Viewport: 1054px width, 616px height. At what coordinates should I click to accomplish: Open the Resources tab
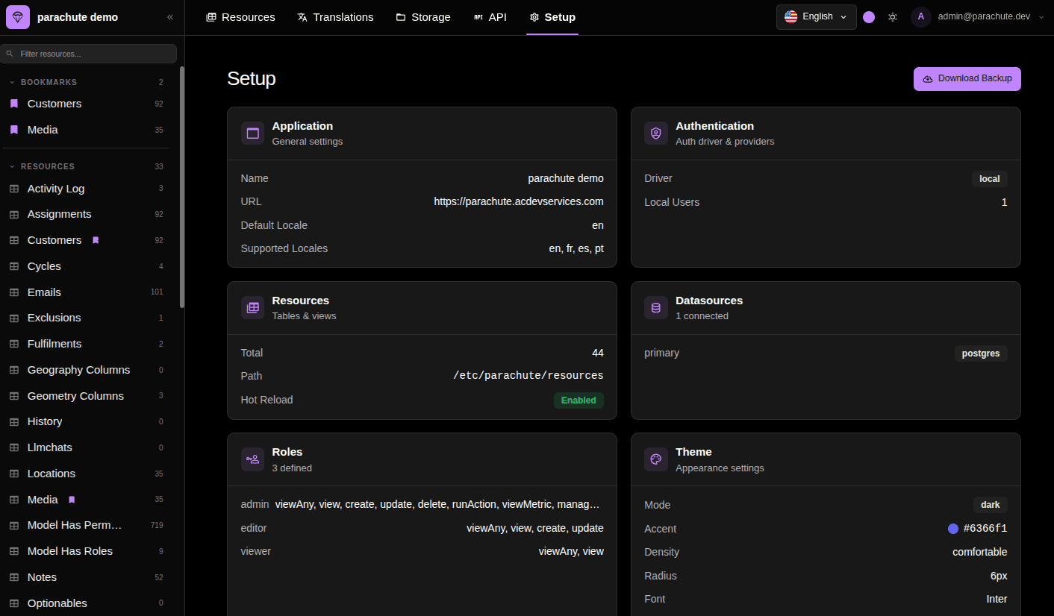240,17
